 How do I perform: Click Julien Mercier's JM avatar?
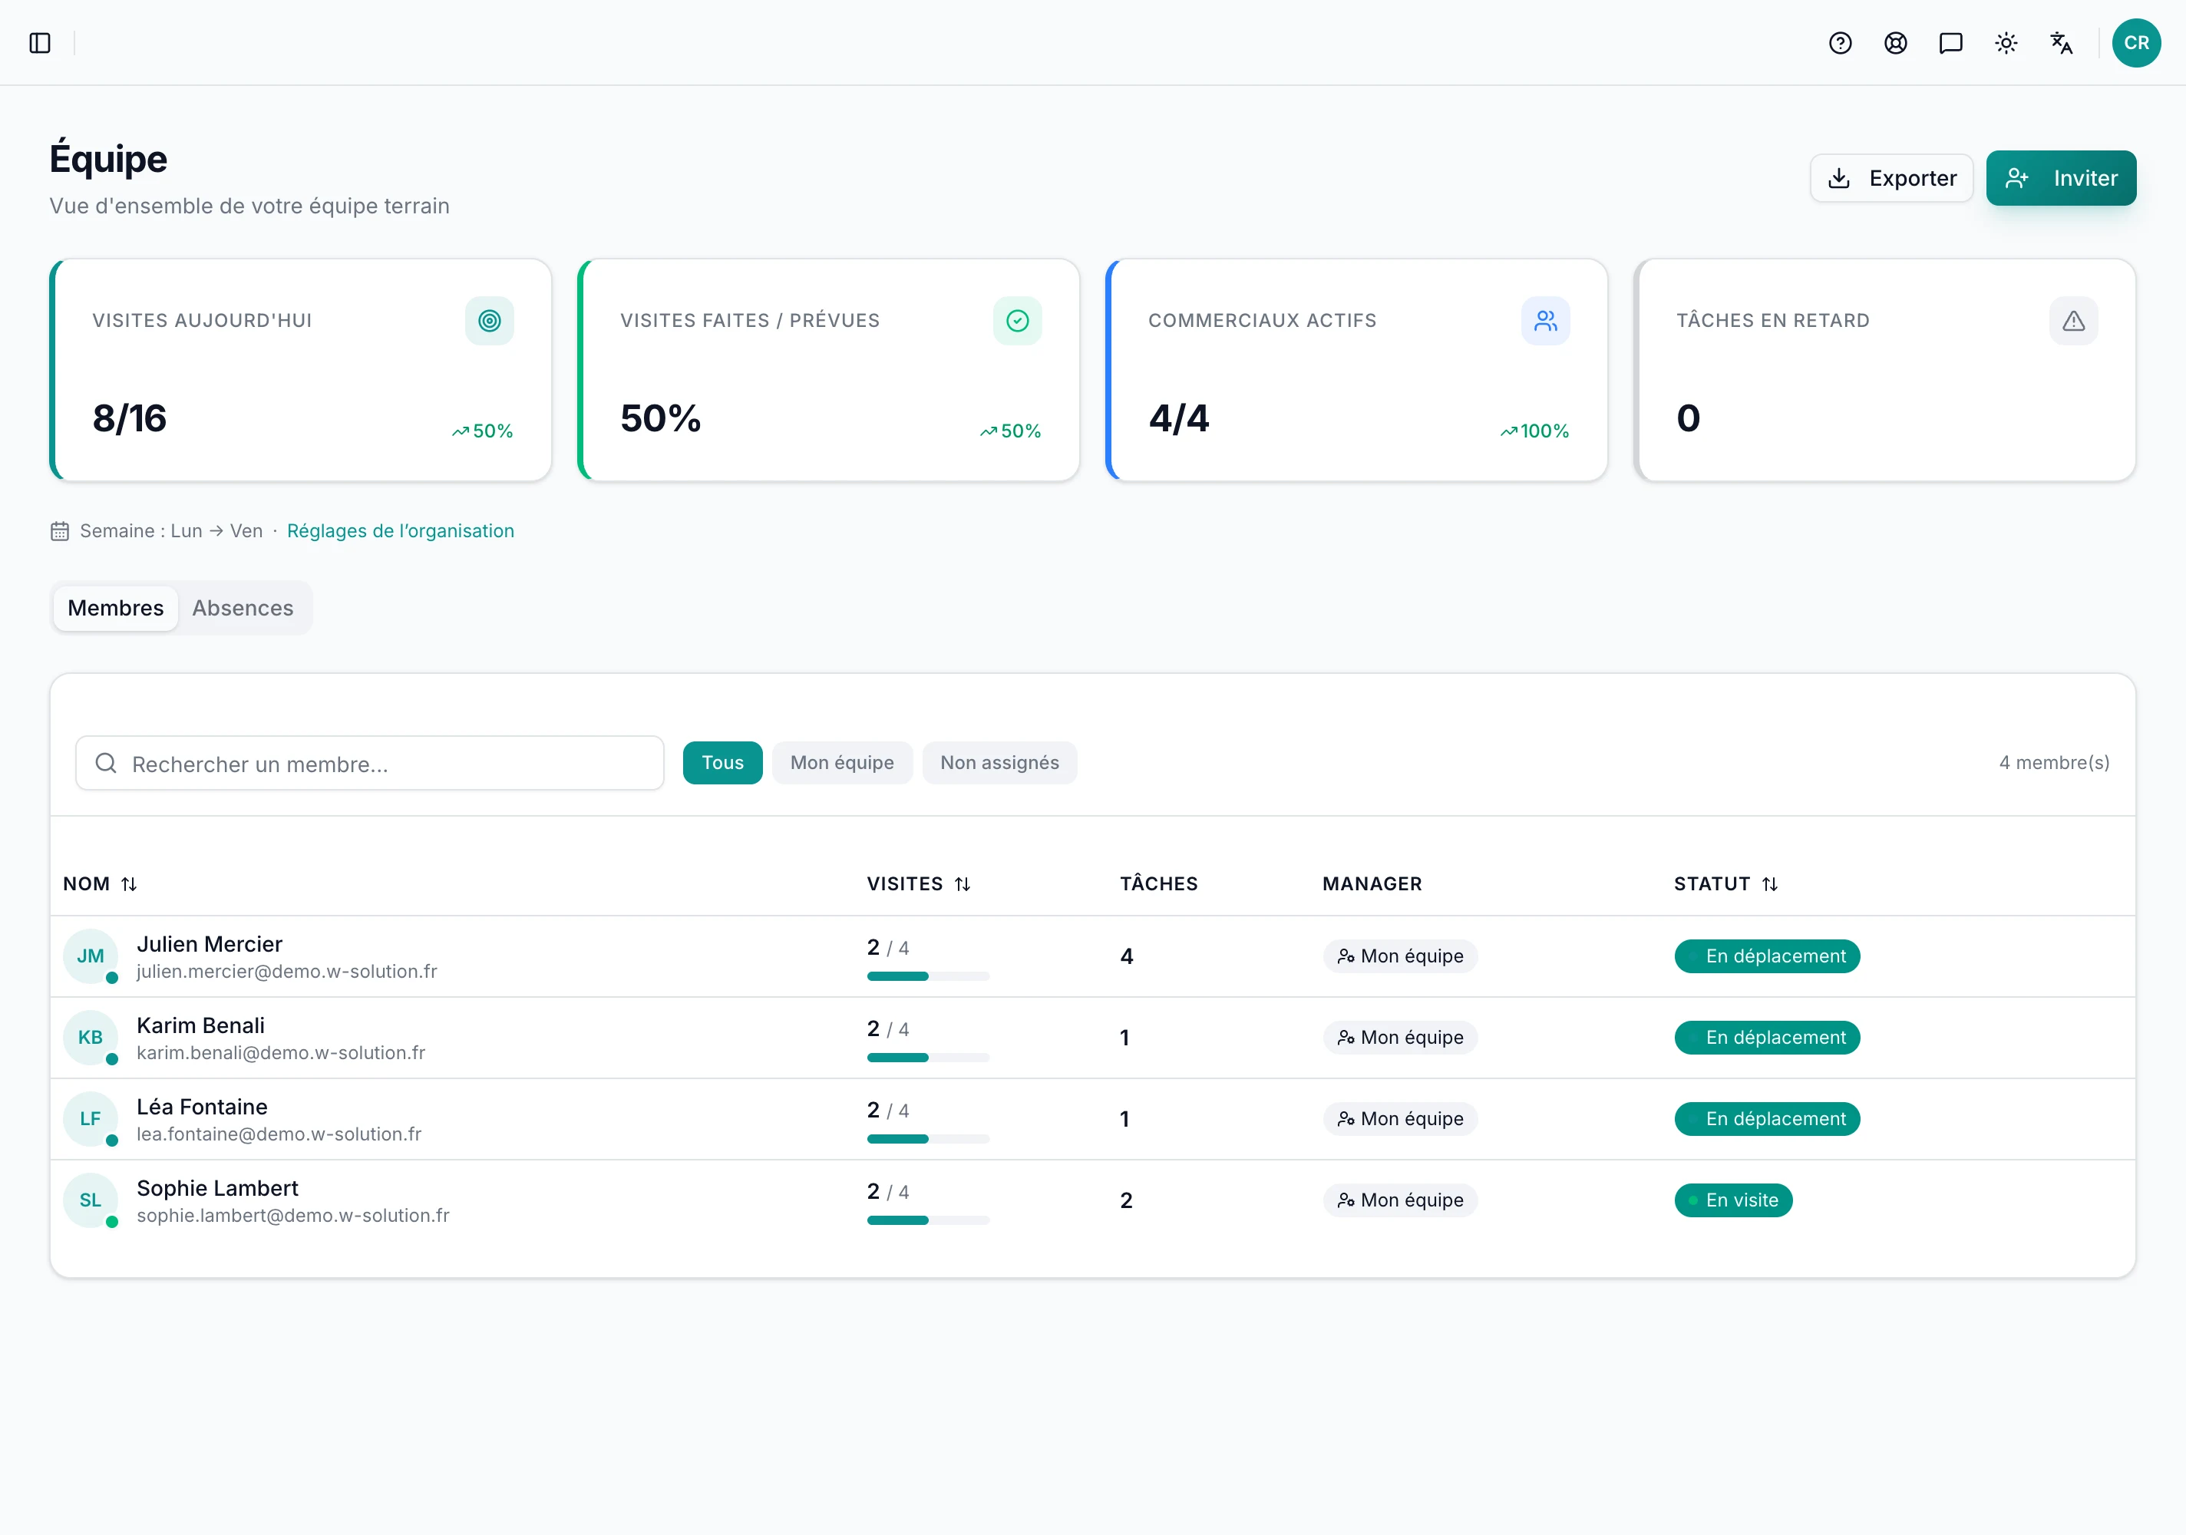(x=91, y=956)
